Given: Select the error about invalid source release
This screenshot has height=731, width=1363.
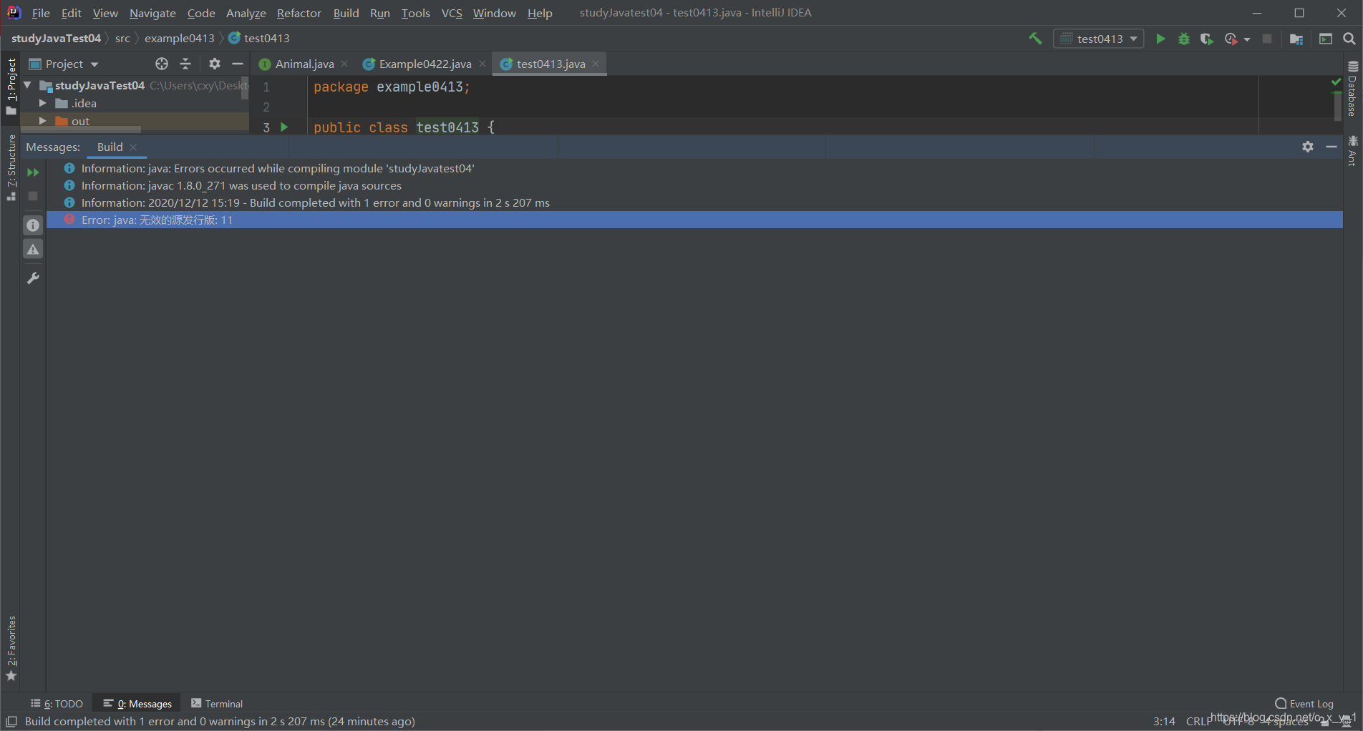Looking at the screenshot, I should 157,220.
